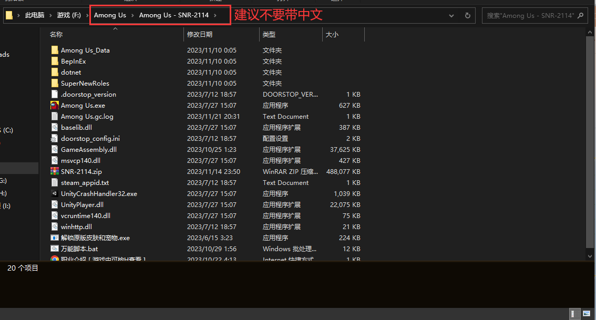Click the vcruntime140.dll file icon
The image size is (596, 320).
55,215
